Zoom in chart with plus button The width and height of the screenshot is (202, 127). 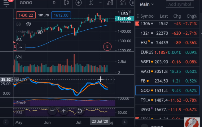click(64, 111)
